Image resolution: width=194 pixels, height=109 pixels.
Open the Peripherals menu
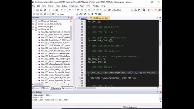click(74, 6)
